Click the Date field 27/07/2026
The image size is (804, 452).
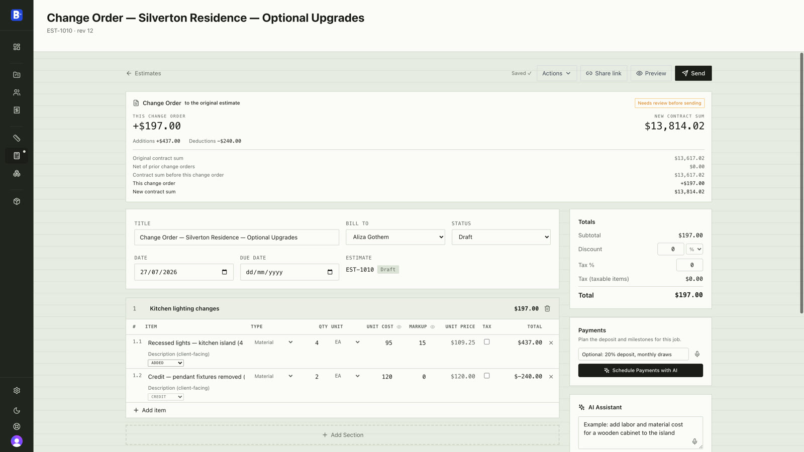point(184,272)
